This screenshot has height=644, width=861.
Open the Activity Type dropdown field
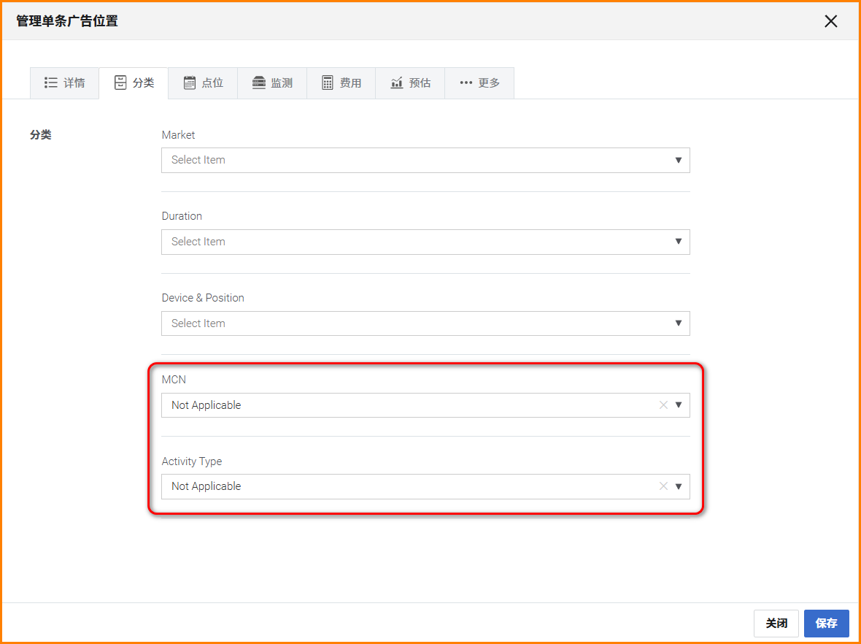[x=425, y=486]
